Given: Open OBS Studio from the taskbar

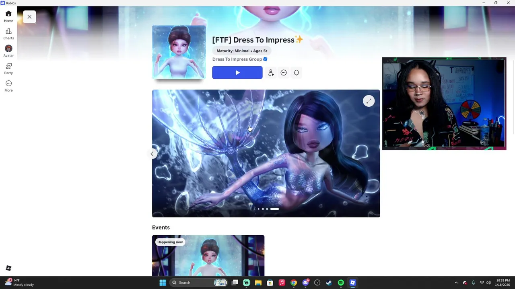Looking at the screenshot, I should (x=317, y=283).
